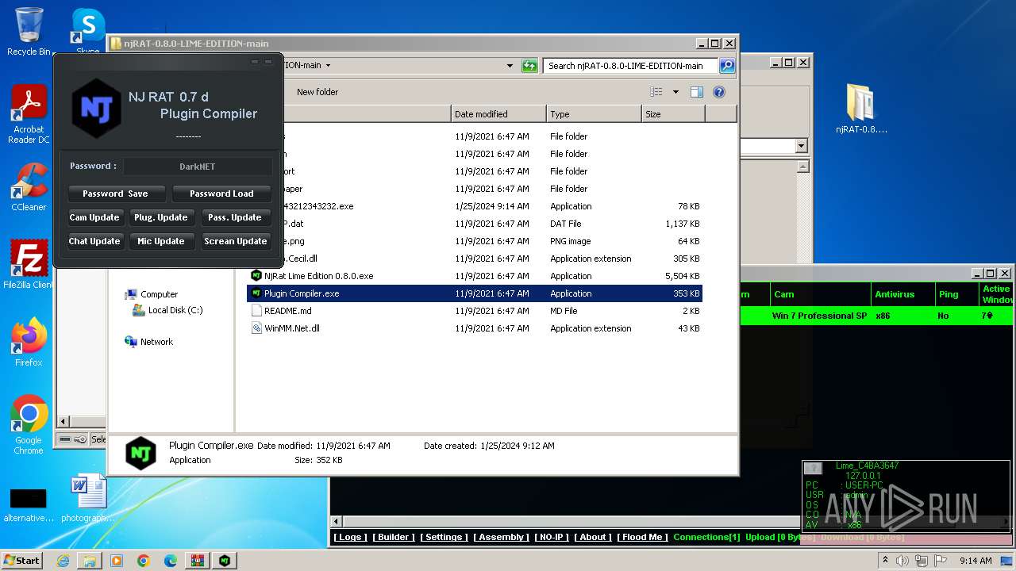Click the Plug. Update button
Viewport: 1016px width, 571px height.
pos(161,217)
